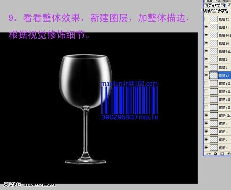Click the 390295937 max.liu text below barcode

point(130,117)
